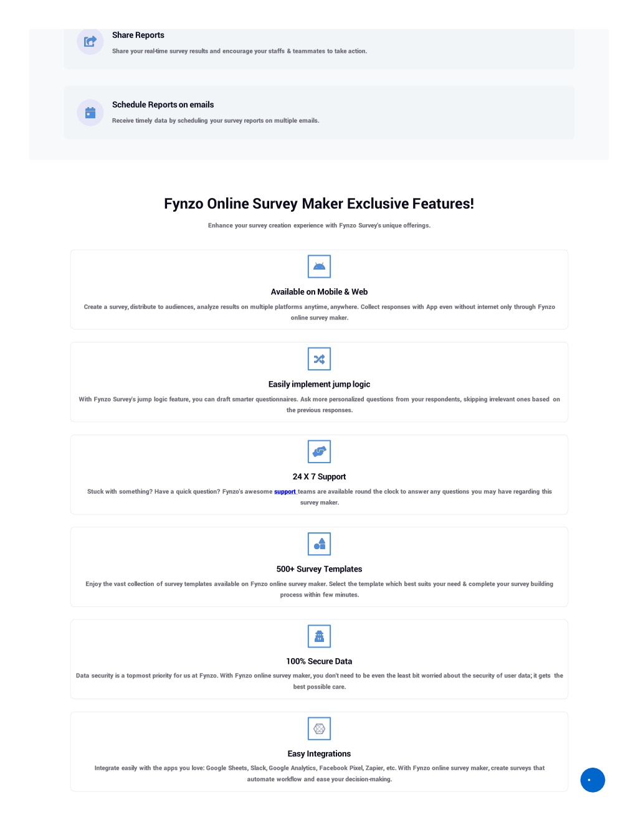Click the jump logic shuffle icon

click(x=319, y=359)
